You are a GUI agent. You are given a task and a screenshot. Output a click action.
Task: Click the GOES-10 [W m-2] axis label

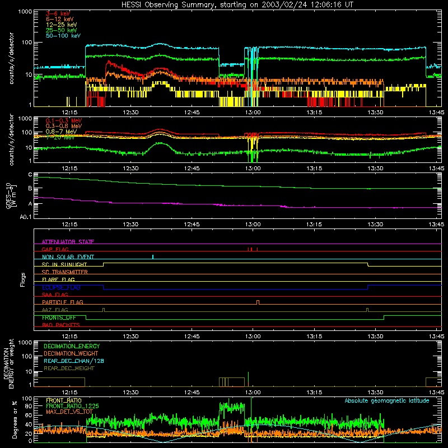(x=11, y=195)
